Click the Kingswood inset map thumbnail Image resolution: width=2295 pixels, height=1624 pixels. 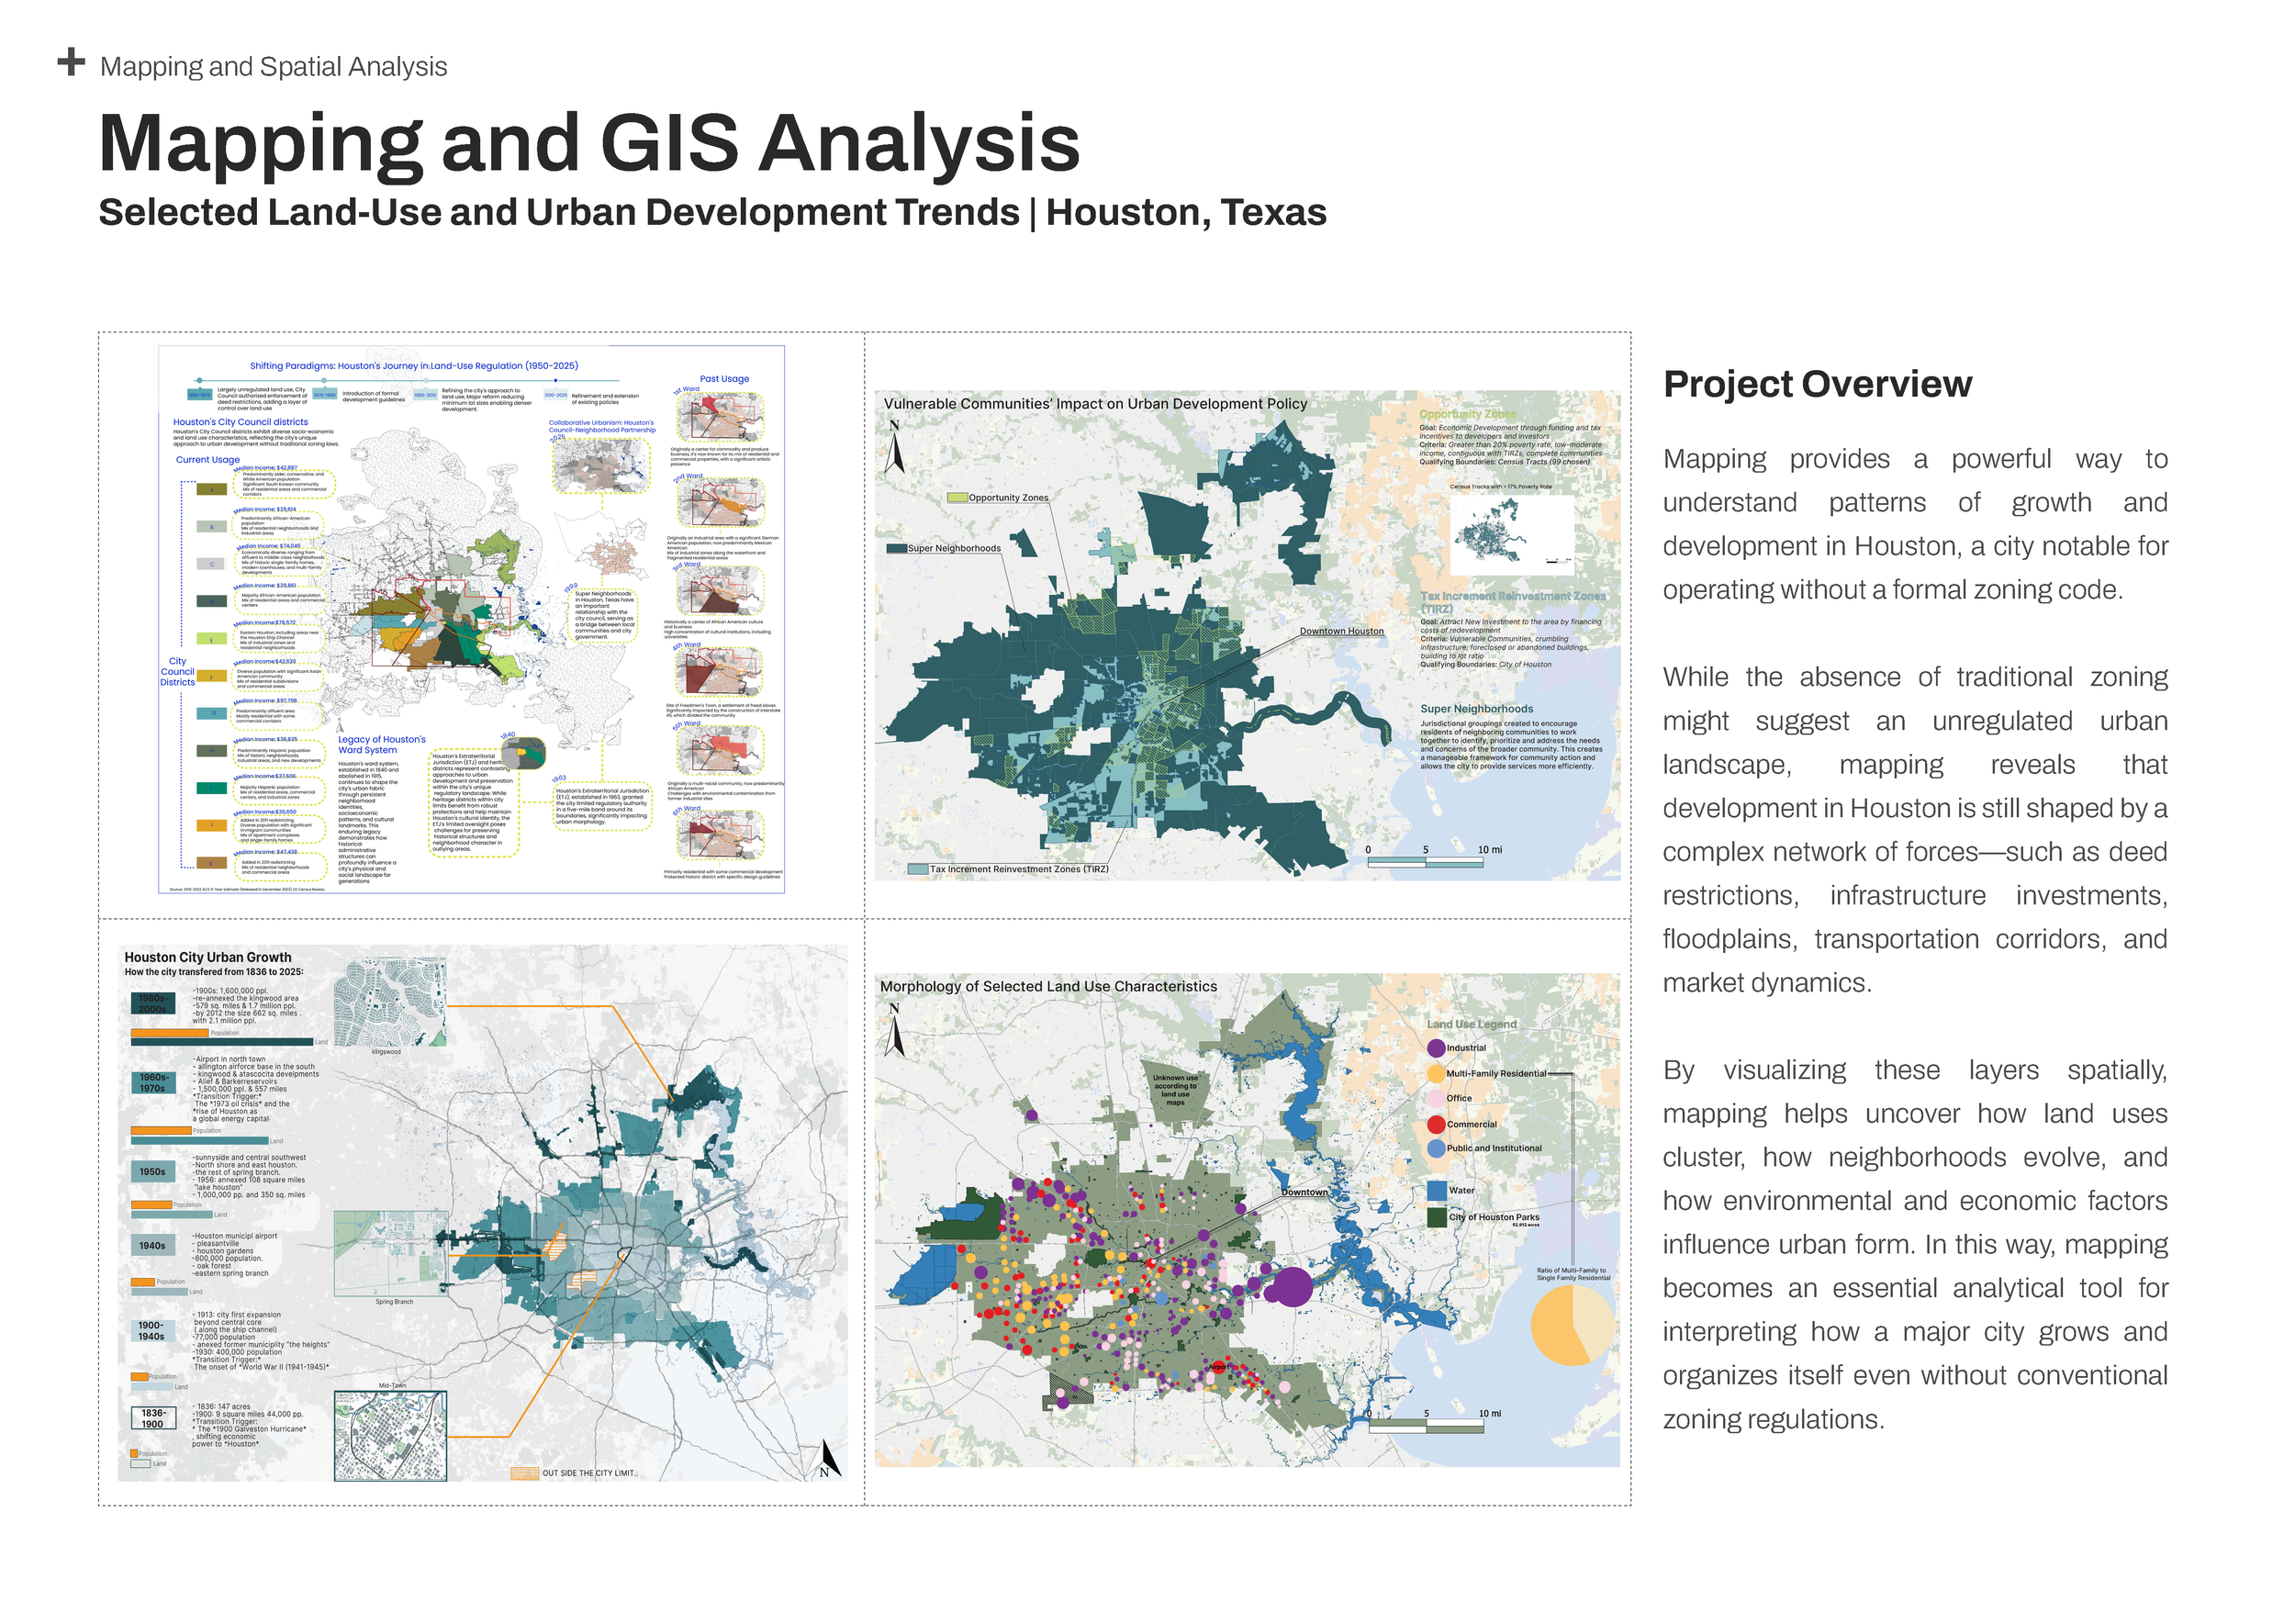pyautogui.click(x=389, y=1002)
